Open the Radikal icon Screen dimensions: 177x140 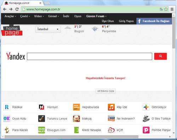(7, 107)
